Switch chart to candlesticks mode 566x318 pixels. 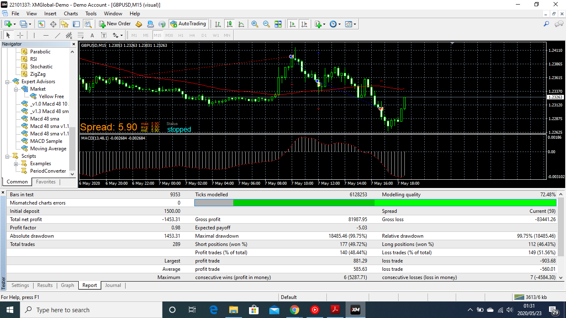tap(229, 24)
